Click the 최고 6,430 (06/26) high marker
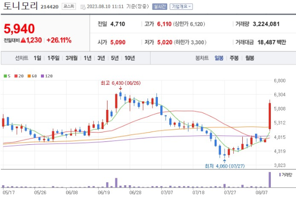The width and height of the screenshot is (296, 201). (121, 83)
